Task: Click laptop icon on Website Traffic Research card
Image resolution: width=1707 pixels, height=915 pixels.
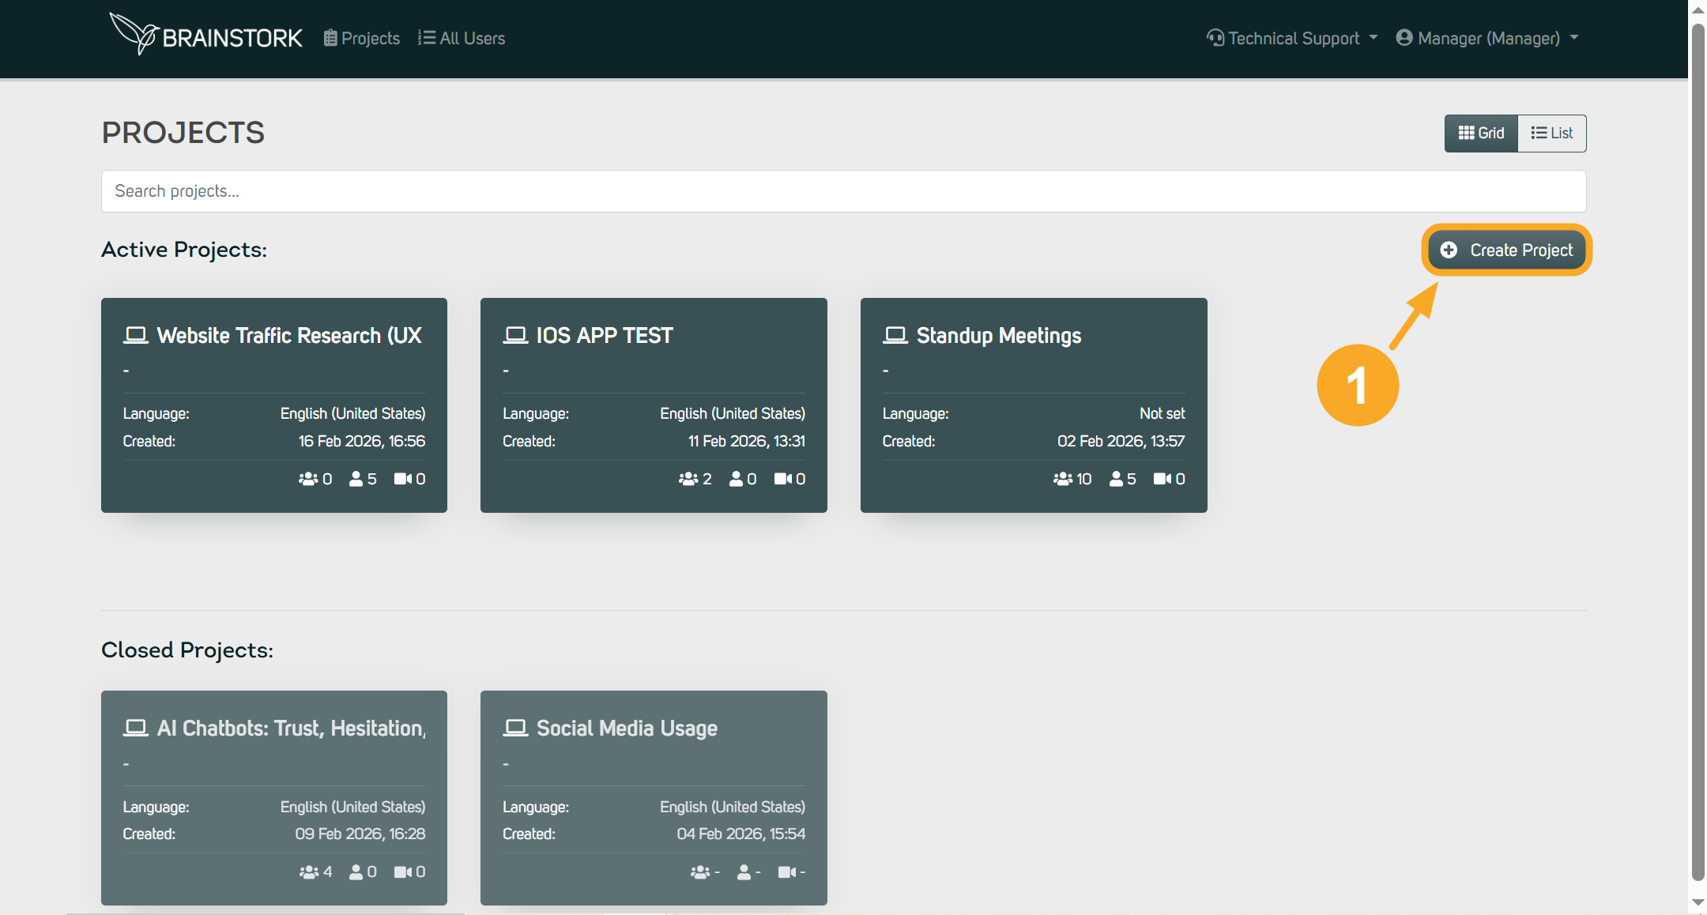Action: [136, 335]
